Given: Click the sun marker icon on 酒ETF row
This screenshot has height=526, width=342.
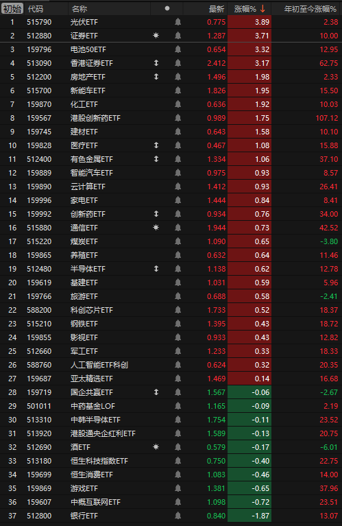Looking at the screenshot, I should [156, 447].
